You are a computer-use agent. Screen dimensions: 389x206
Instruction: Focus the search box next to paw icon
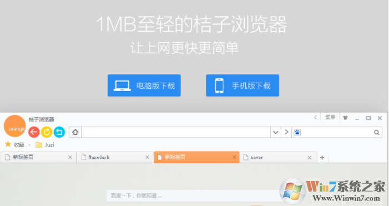click(337, 132)
